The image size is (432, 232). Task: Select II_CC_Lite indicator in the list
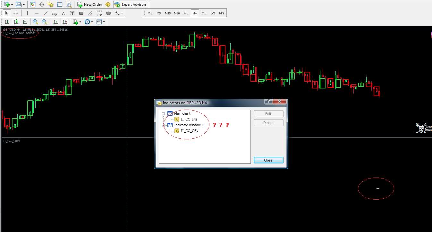click(x=189, y=119)
